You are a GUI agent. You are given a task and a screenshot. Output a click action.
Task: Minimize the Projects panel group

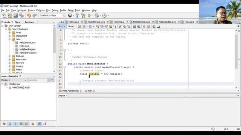53,22
